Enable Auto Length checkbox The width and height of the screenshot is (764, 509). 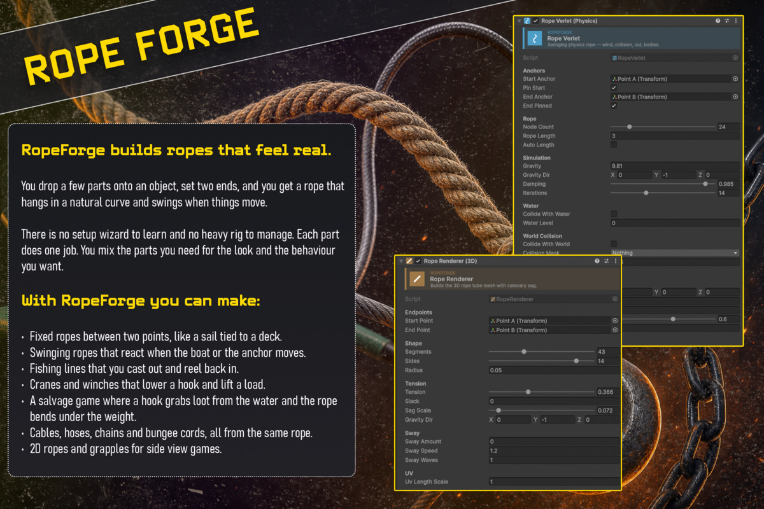614,145
